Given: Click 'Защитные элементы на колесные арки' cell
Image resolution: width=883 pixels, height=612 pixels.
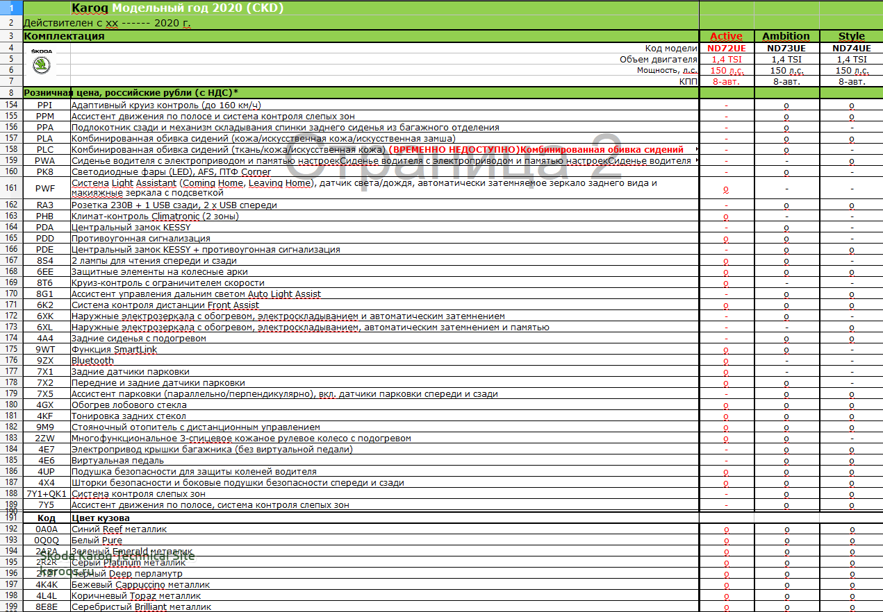Looking at the screenshot, I should [x=384, y=271].
